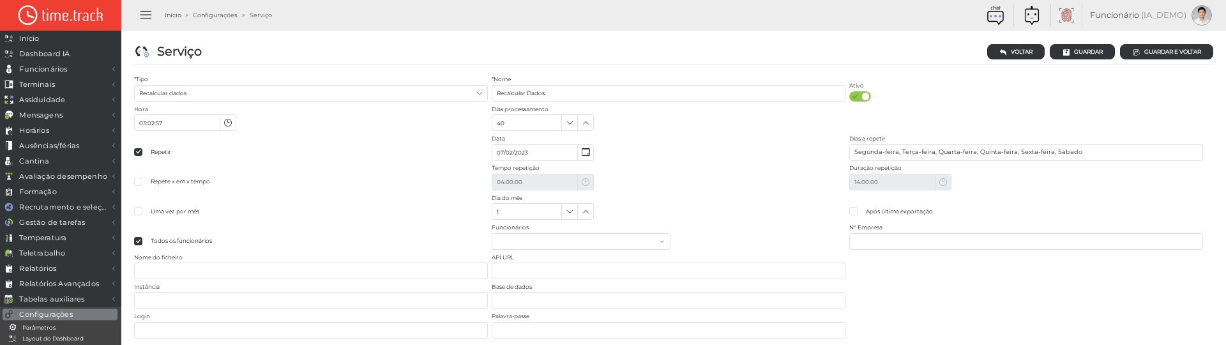This screenshot has height=345, width=1226.
Task: Check the Uma vez por mês box
Action: (138, 211)
